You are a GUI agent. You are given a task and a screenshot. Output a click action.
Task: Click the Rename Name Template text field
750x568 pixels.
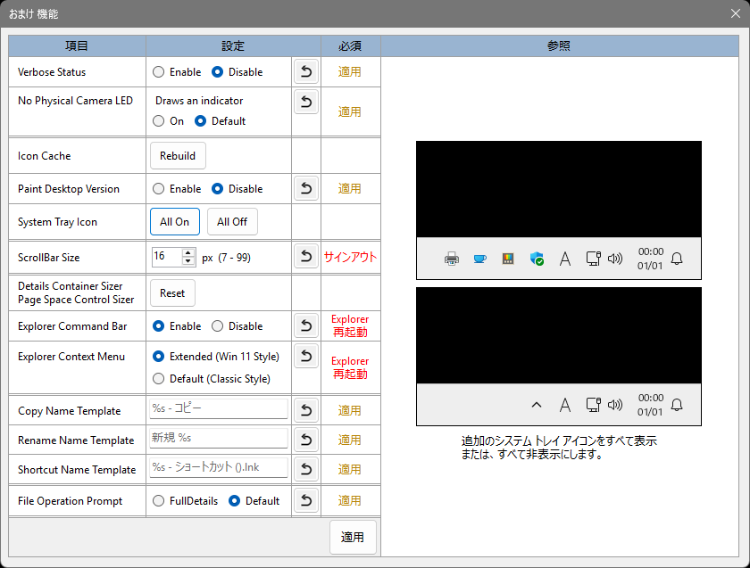(219, 438)
